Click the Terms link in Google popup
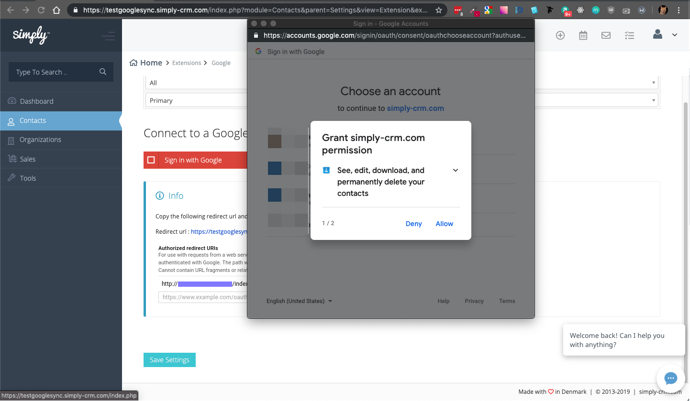The image size is (690, 401). point(507,301)
